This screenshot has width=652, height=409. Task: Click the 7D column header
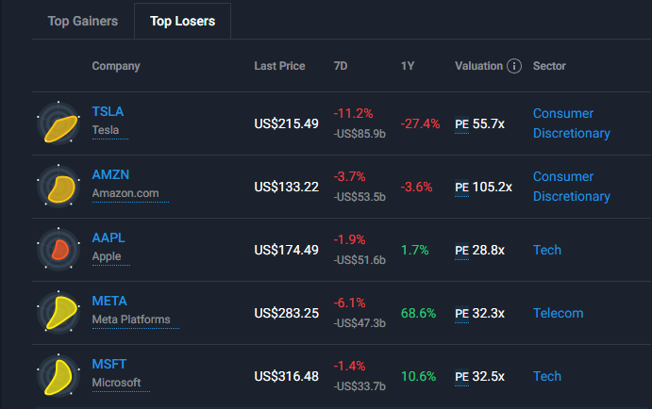341,66
